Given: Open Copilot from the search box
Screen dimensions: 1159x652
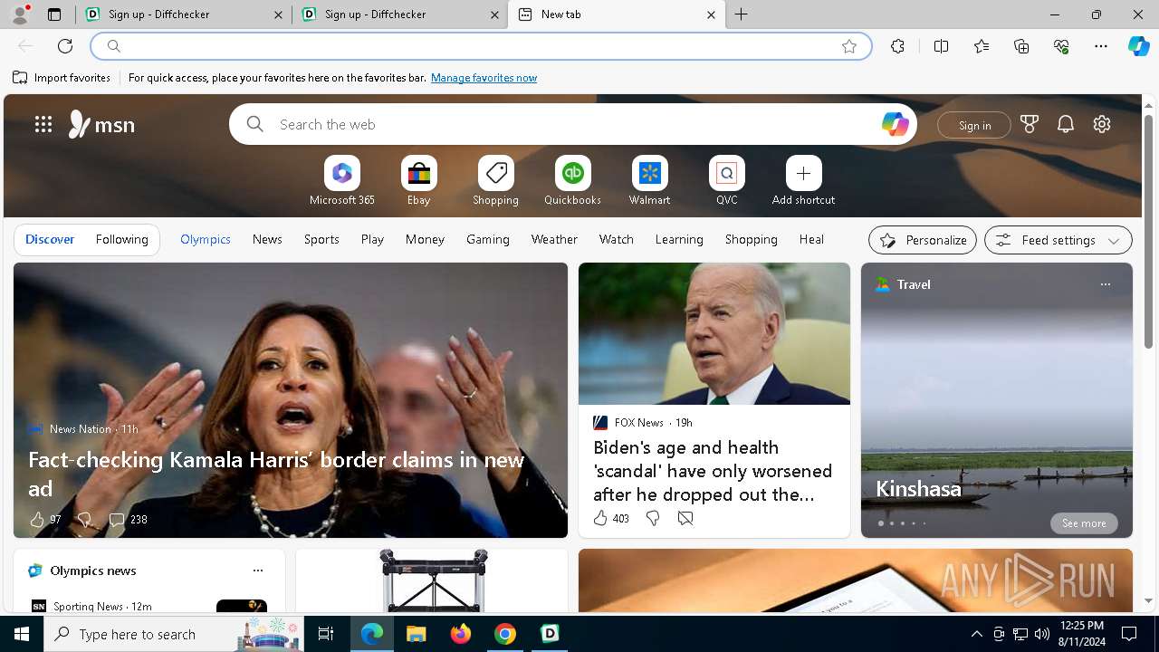Looking at the screenshot, I should tap(895, 124).
